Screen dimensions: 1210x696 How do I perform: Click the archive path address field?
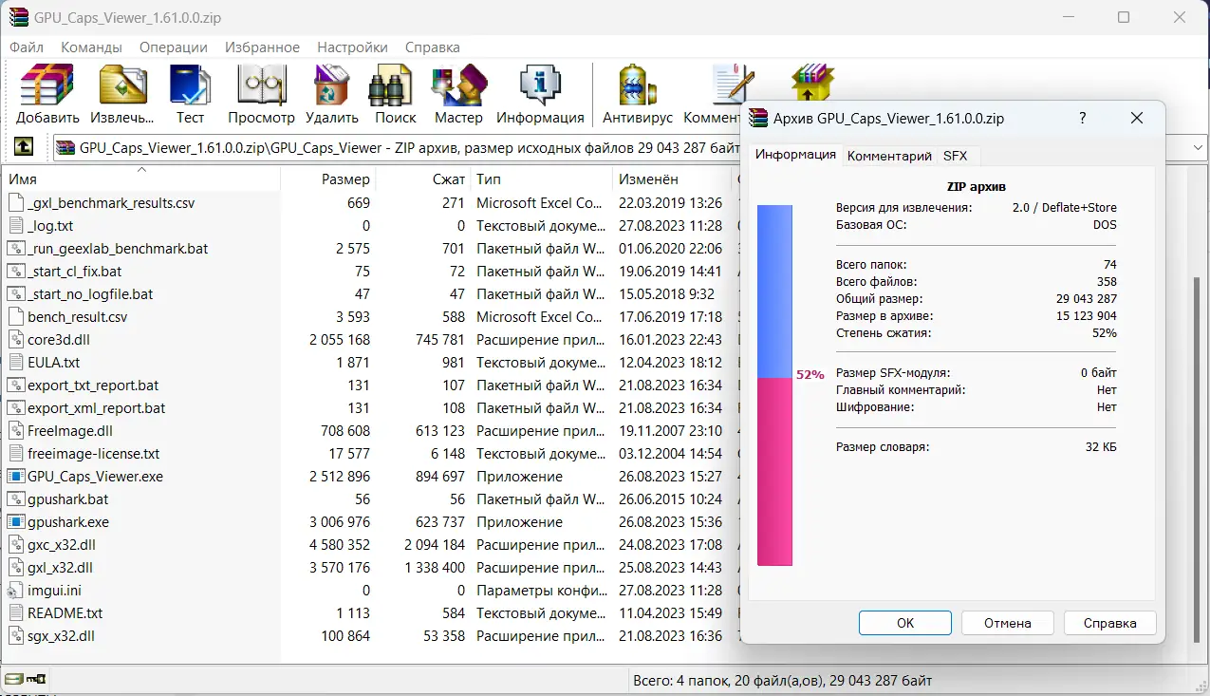[397, 147]
